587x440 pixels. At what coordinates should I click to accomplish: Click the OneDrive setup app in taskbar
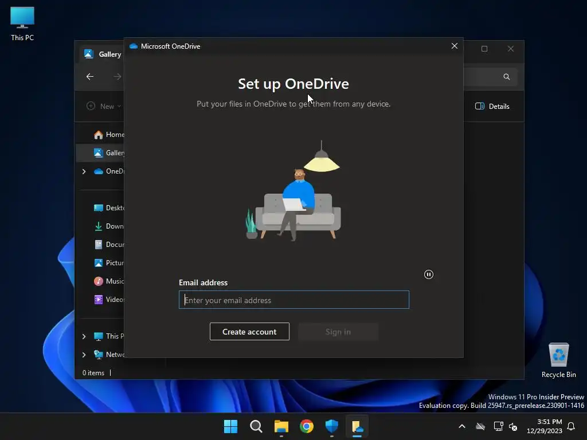tap(357, 426)
